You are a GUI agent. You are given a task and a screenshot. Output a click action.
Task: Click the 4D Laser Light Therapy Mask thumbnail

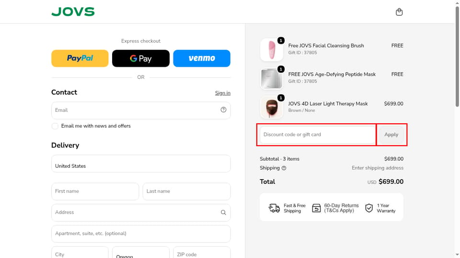pyautogui.click(x=272, y=107)
